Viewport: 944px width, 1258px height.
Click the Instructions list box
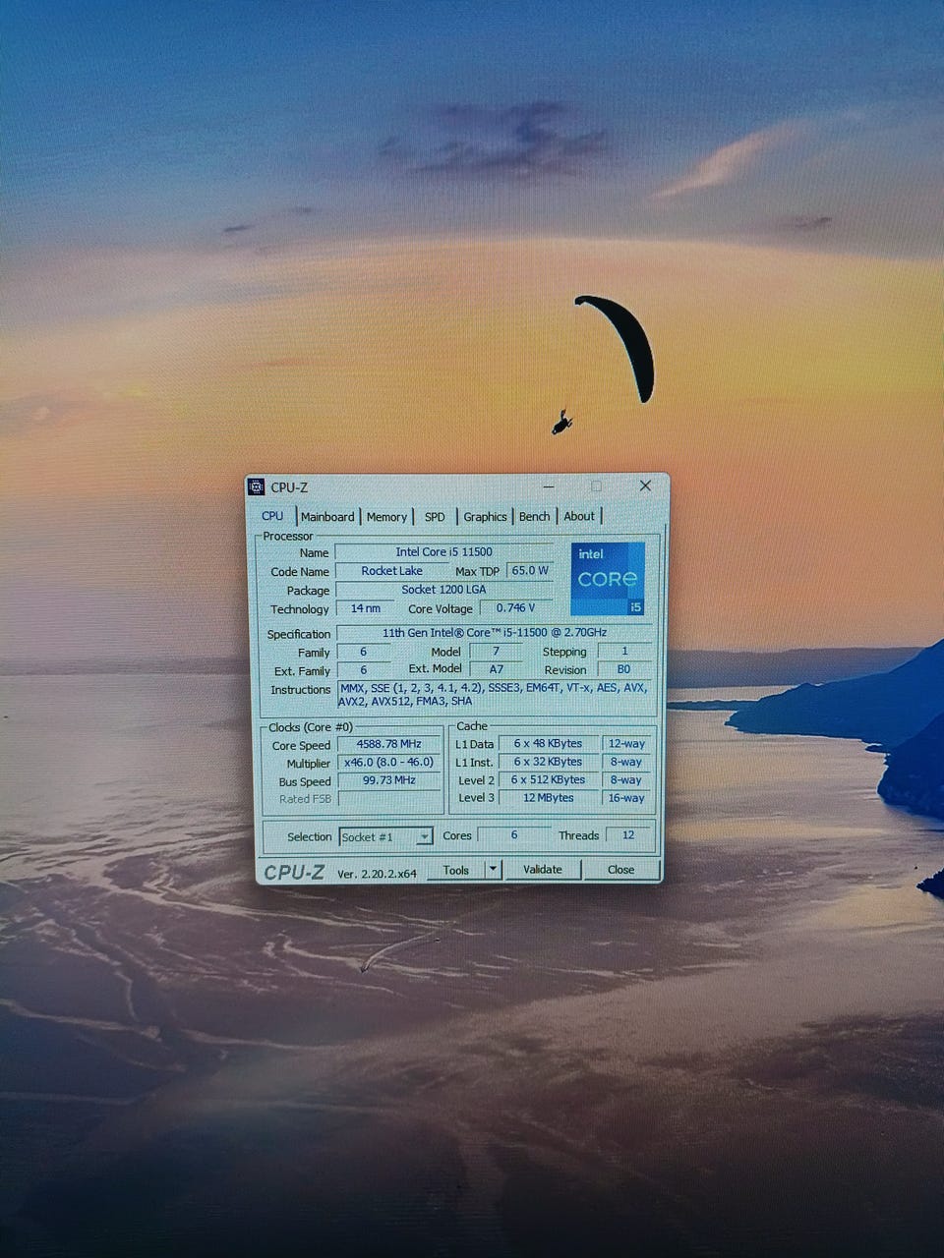pyautogui.click(x=495, y=694)
